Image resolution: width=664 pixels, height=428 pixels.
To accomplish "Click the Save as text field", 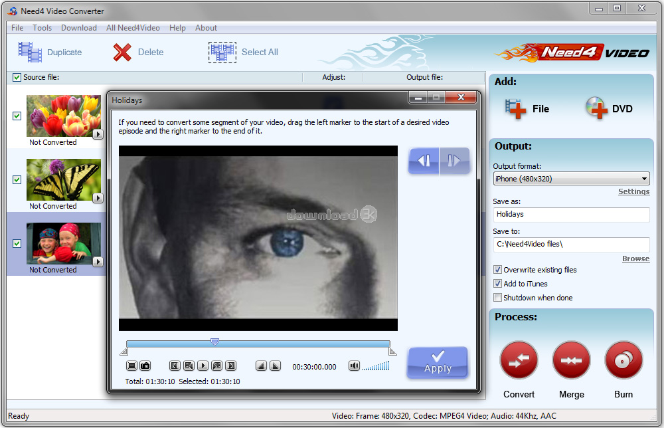I will pyautogui.click(x=571, y=215).
